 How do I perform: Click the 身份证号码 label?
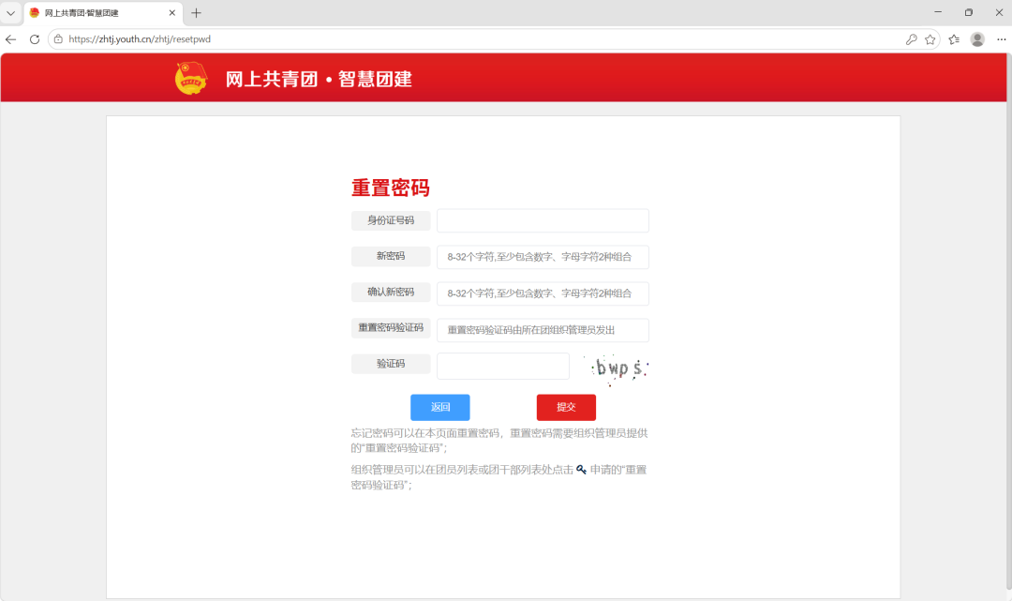pyautogui.click(x=391, y=220)
